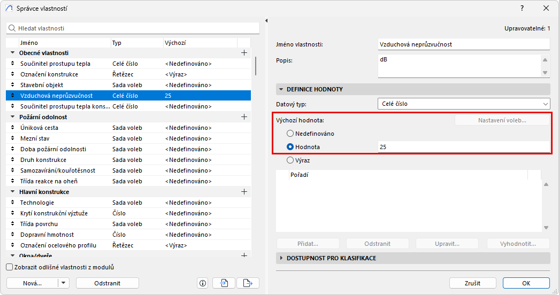Click the export properties icon
This screenshot has width=559, height=295.
coord(247,283)
